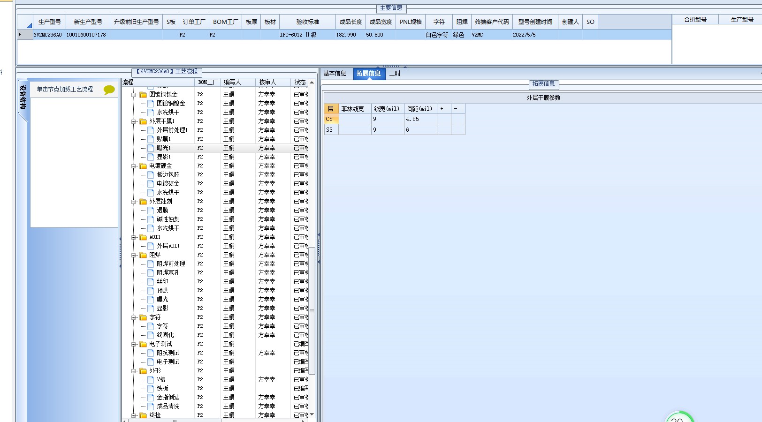This screenshot has height=422, width=762.
Task: Click the 阻焊 folder icon
Action: (x=143, y=255)
